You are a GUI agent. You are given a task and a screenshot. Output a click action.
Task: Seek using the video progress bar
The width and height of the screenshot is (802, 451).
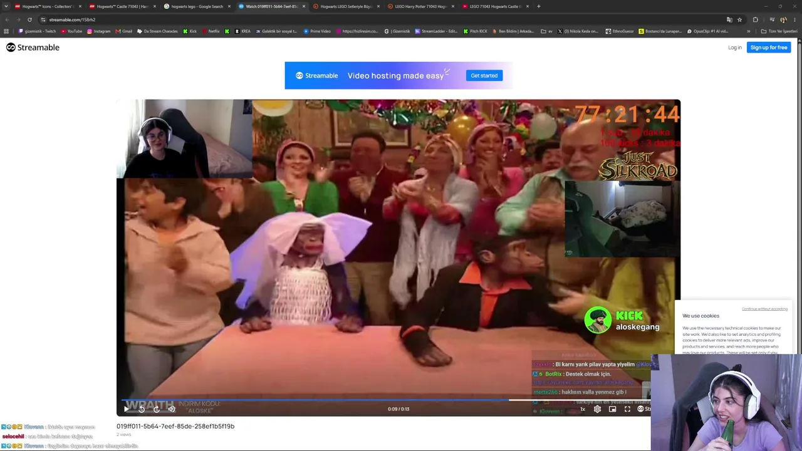coord(386,400)
